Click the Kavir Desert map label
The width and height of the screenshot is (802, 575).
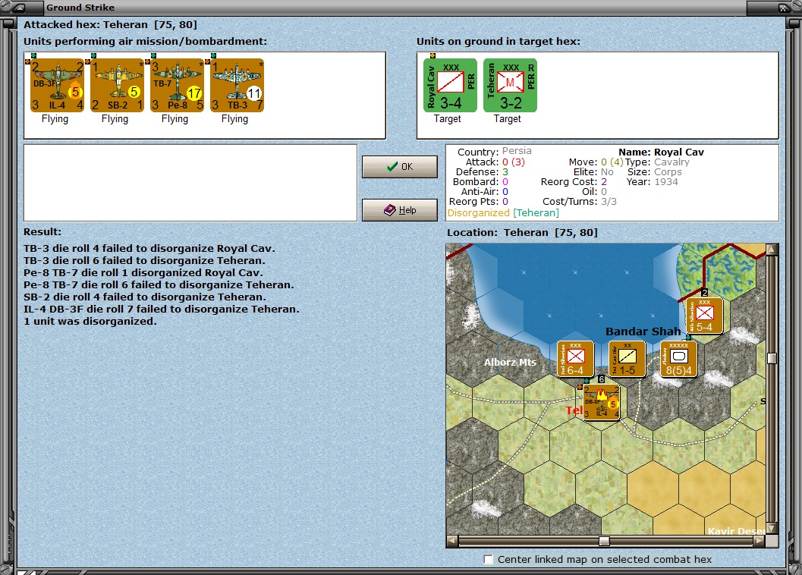pos(737,531)
